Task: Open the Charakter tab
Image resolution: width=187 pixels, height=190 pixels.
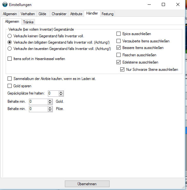Action: [x=59, y=14]
